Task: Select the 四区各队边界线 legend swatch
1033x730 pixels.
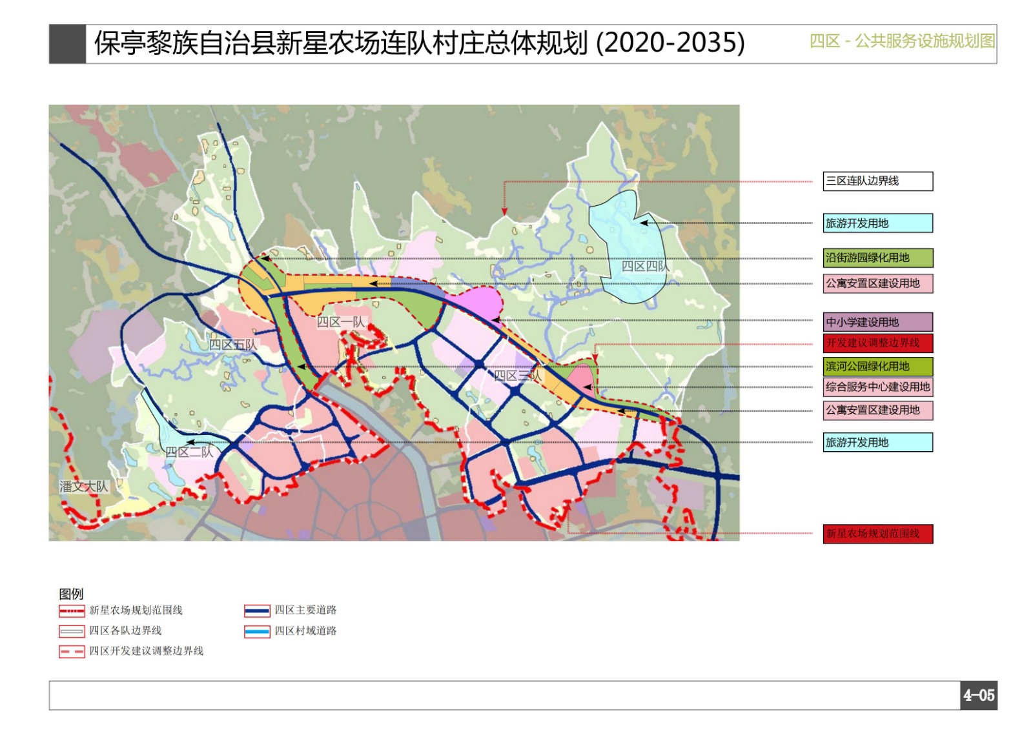Action: click(72, 631)
